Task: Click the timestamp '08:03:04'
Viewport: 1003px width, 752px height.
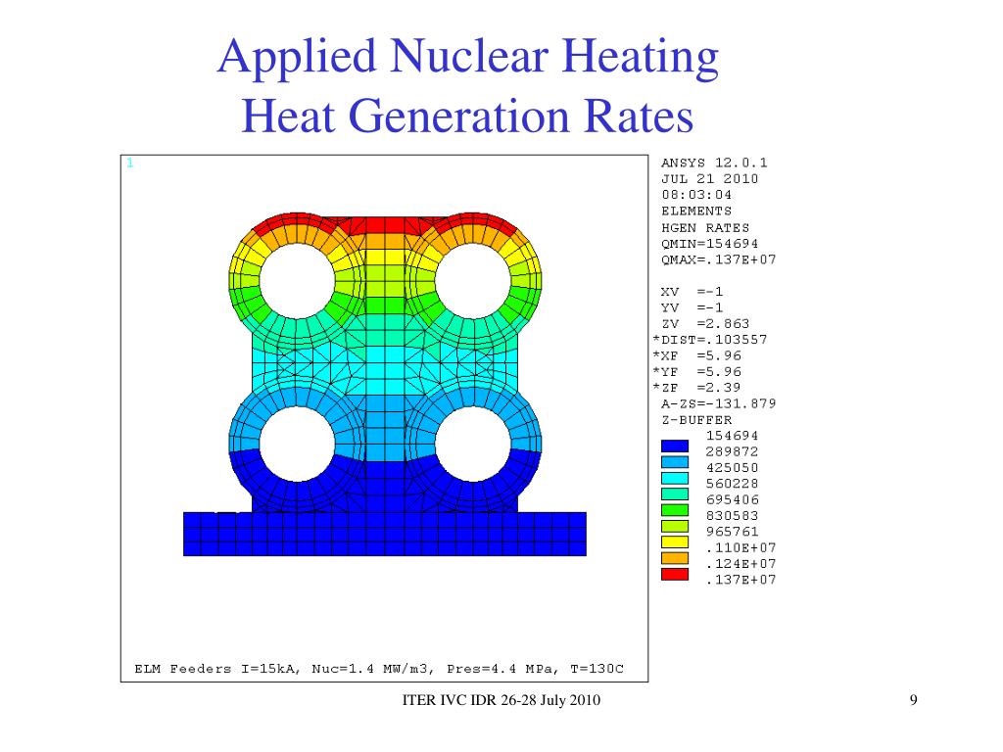Action: [x=696, y=195]
